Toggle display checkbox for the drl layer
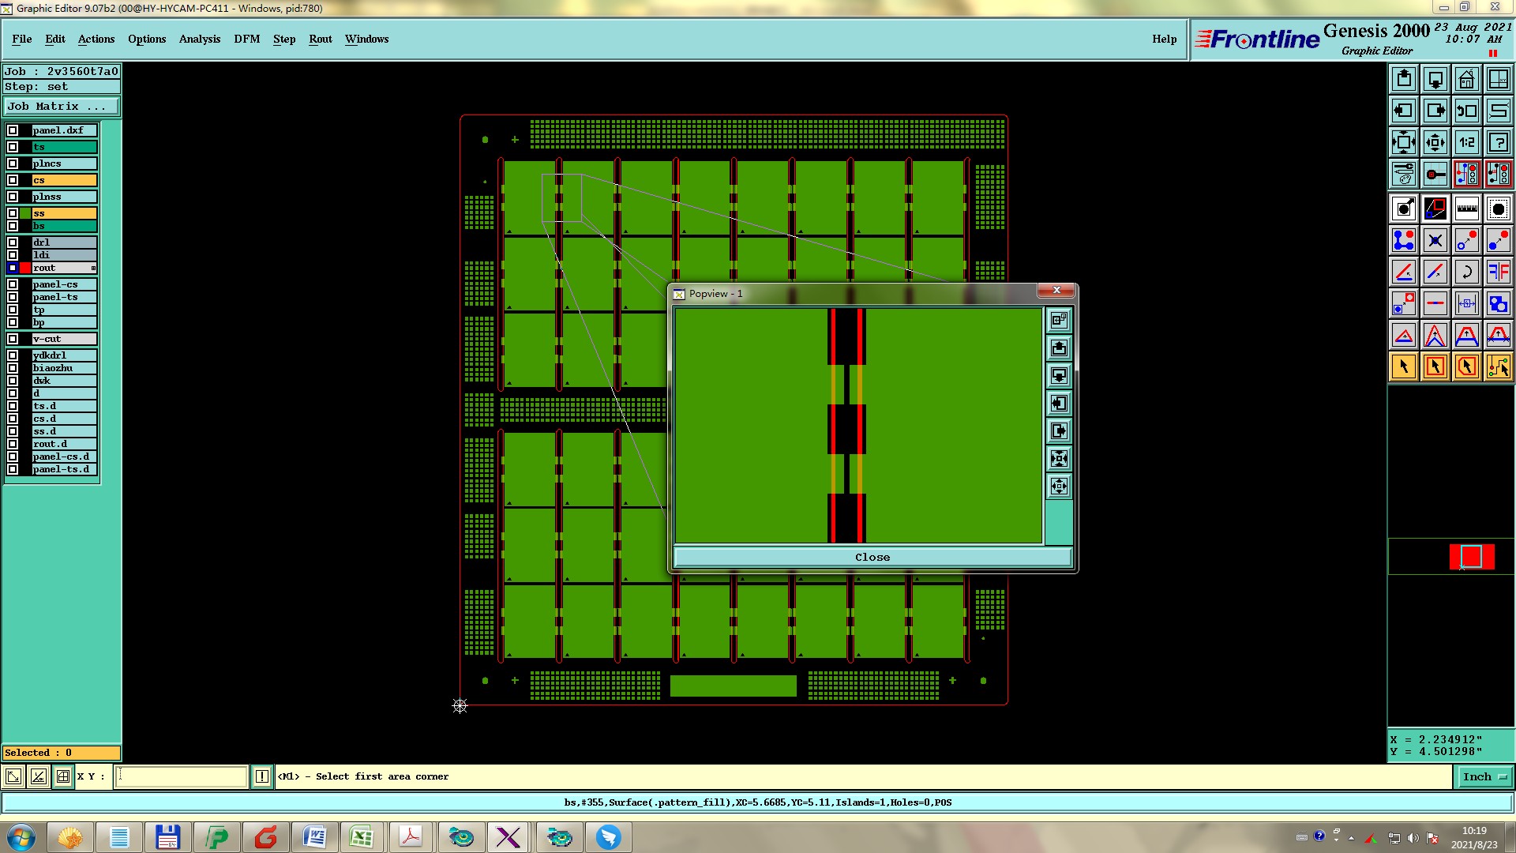 [13, 242]
